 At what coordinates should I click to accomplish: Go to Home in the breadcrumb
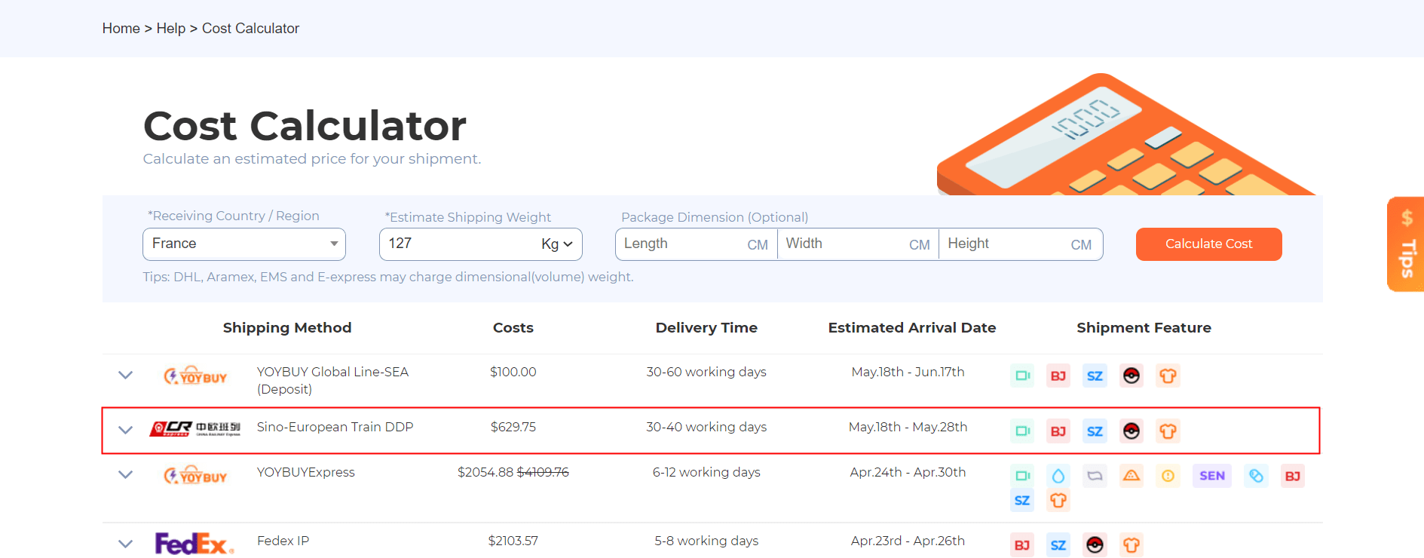click(121, 28)
